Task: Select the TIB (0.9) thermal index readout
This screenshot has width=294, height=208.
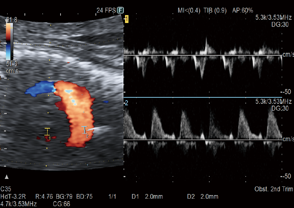Action: coord(216,11)
